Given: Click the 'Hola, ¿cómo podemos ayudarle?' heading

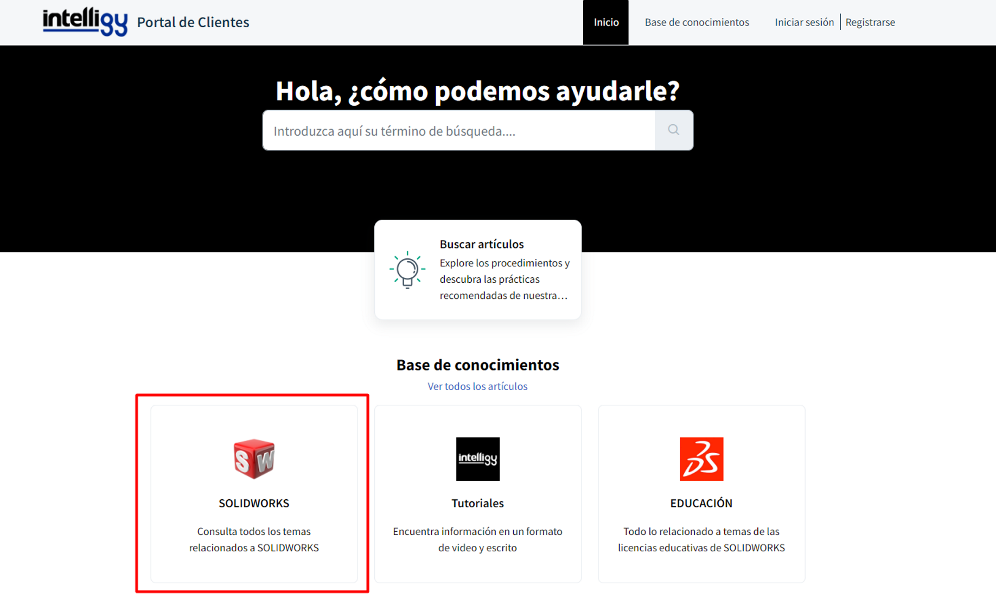Looking at the screenshot, I should (478, 91).
